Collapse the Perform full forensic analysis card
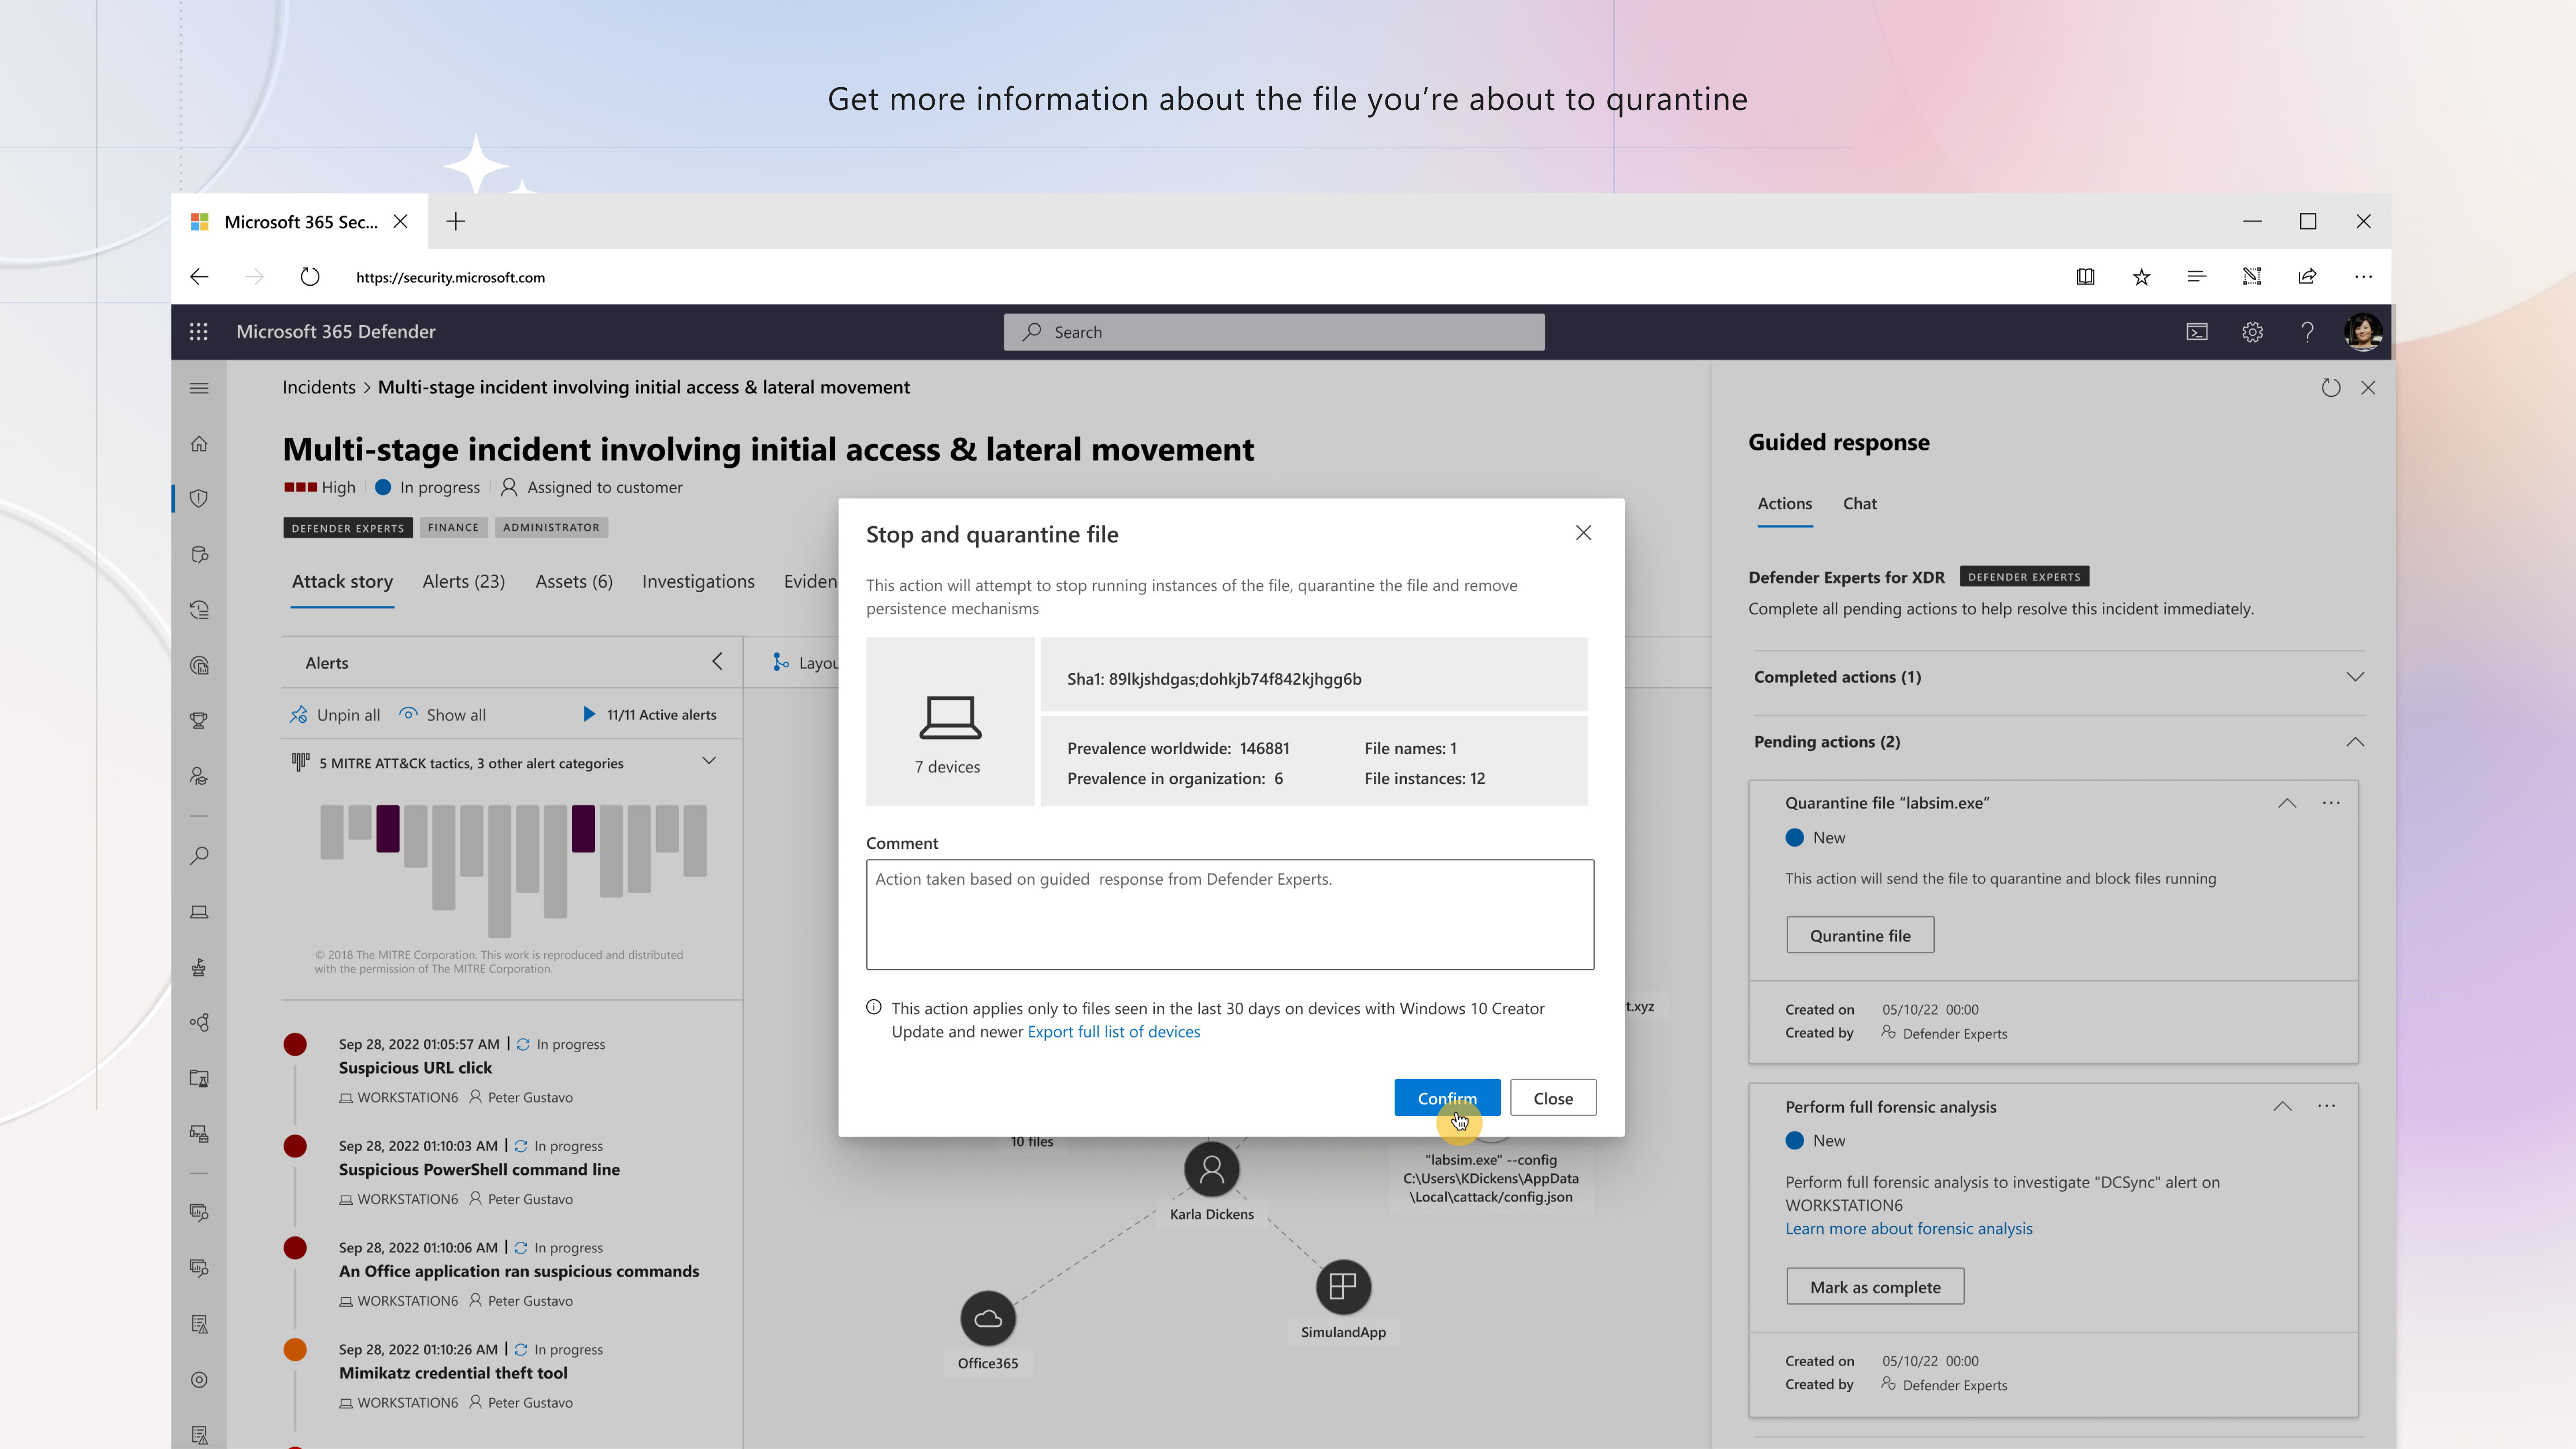Image resolution: width=2576 pixels, height=1449 pixels. tap(2282, 1106)
